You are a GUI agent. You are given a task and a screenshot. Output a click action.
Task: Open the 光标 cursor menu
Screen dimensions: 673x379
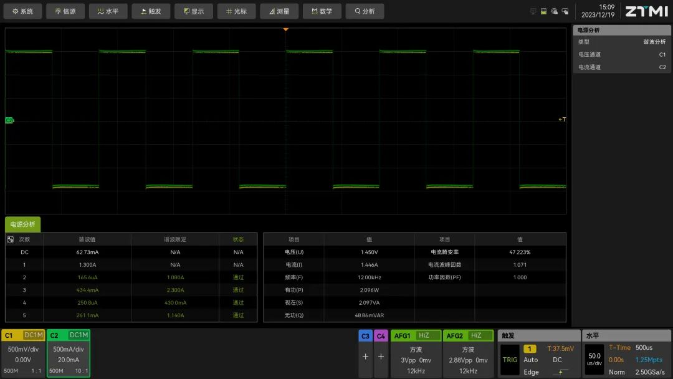pos(237,11)
